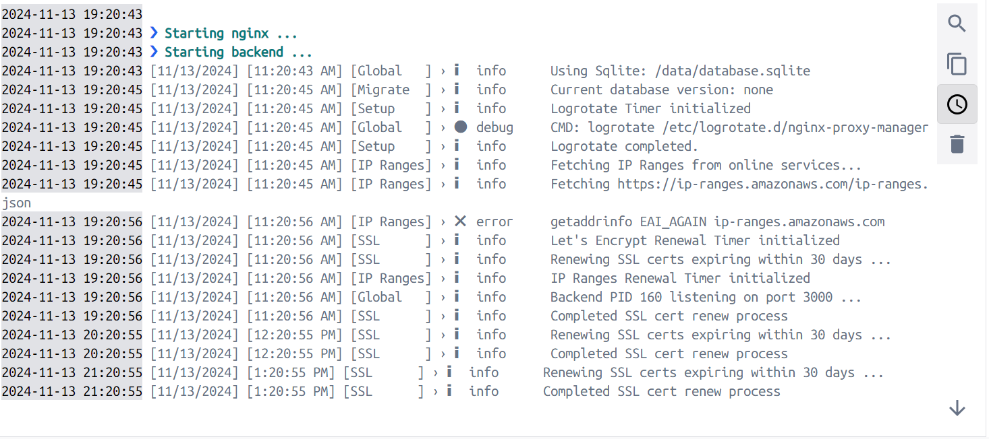Click 'Backend PID 160 listening on port 3000'
This screenshot has width=989, height=439.
(691, 297)
